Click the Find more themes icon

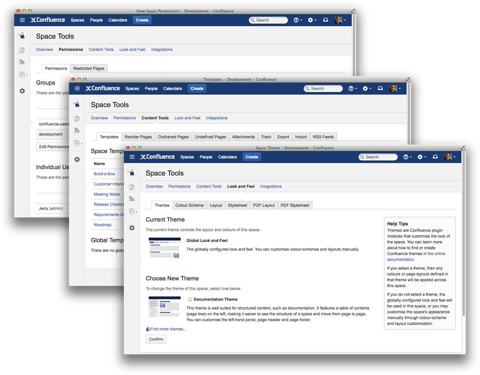point(148,329)
